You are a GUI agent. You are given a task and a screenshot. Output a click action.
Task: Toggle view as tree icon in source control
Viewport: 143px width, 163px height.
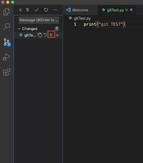(28, 10)
